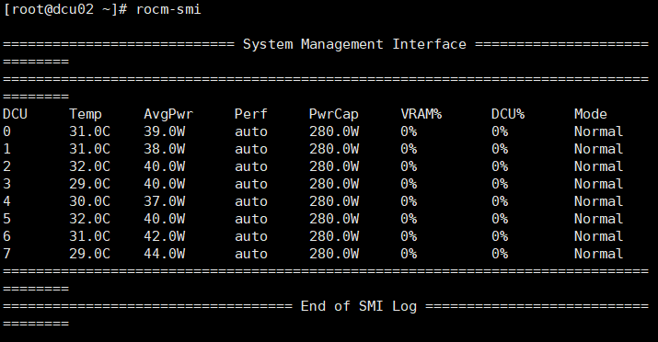Click the 38.0W power value for DCU 1

(x=165, y=149)
